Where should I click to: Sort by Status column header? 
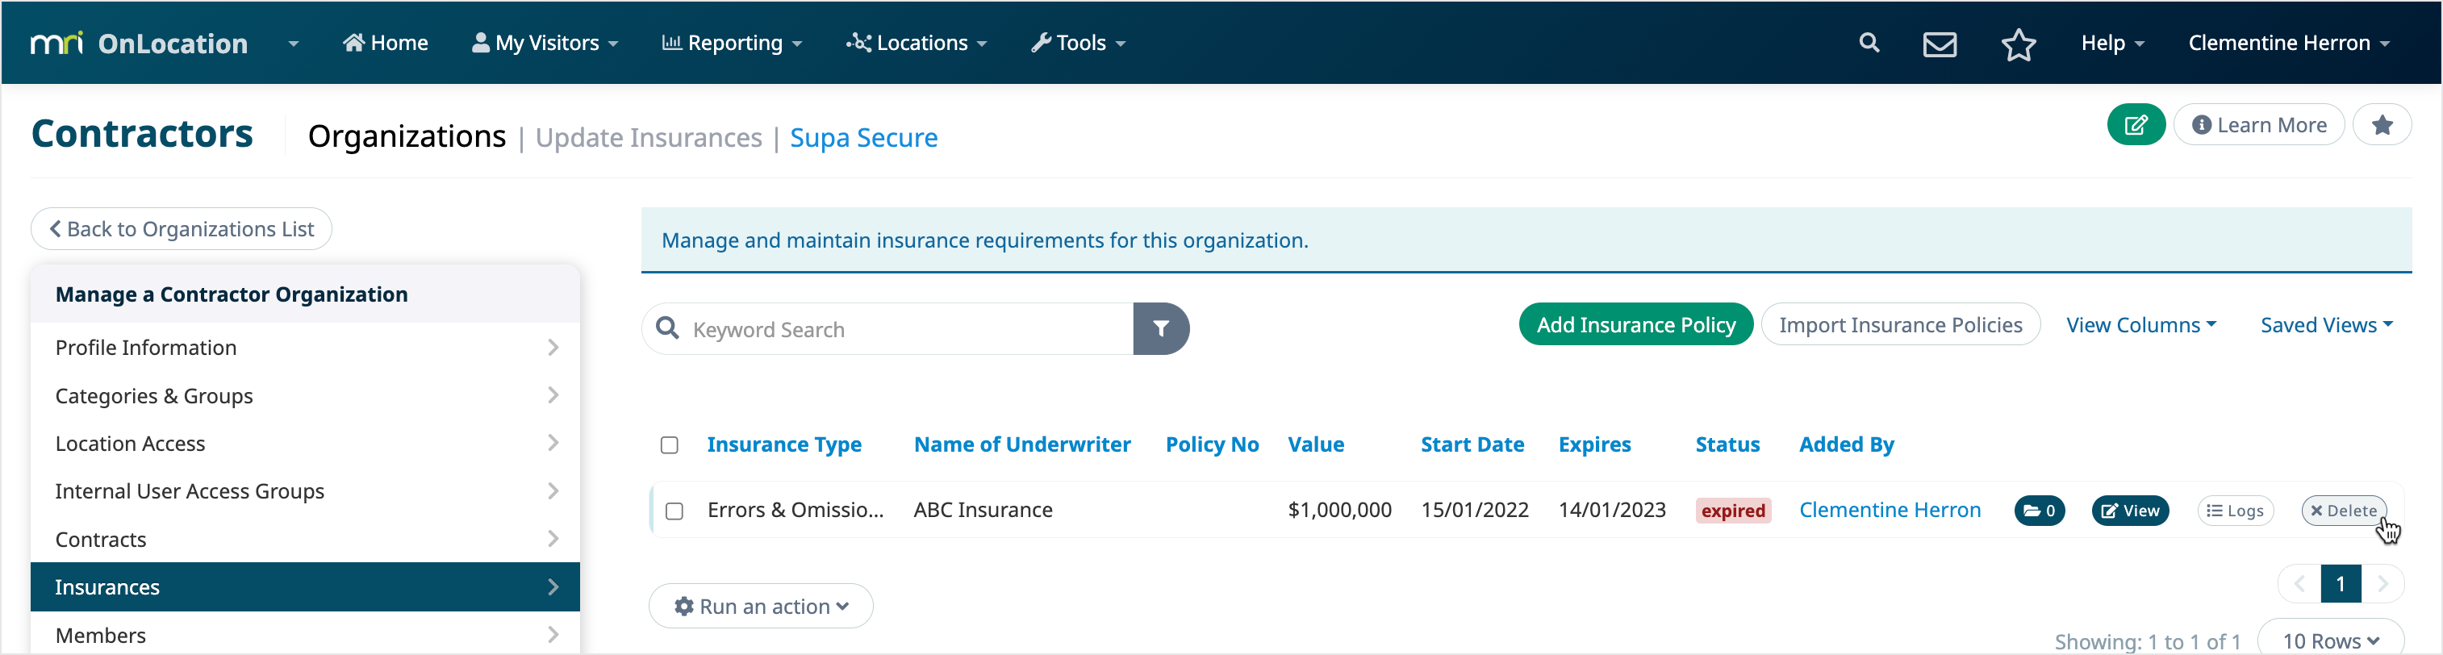tap(1727, 444)
